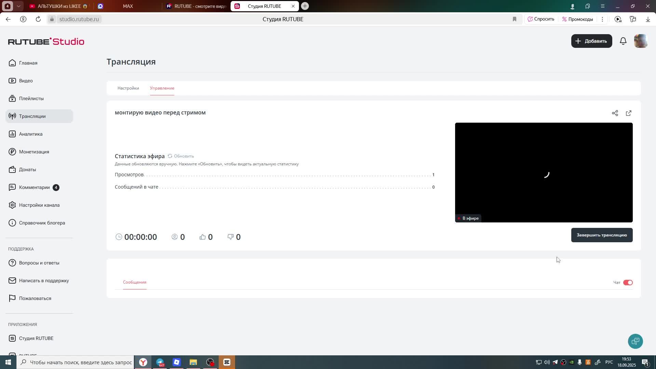Click the Добавить button
This screenshot has height=369, width=656.
pyautogui.click(x=591, y=41)
